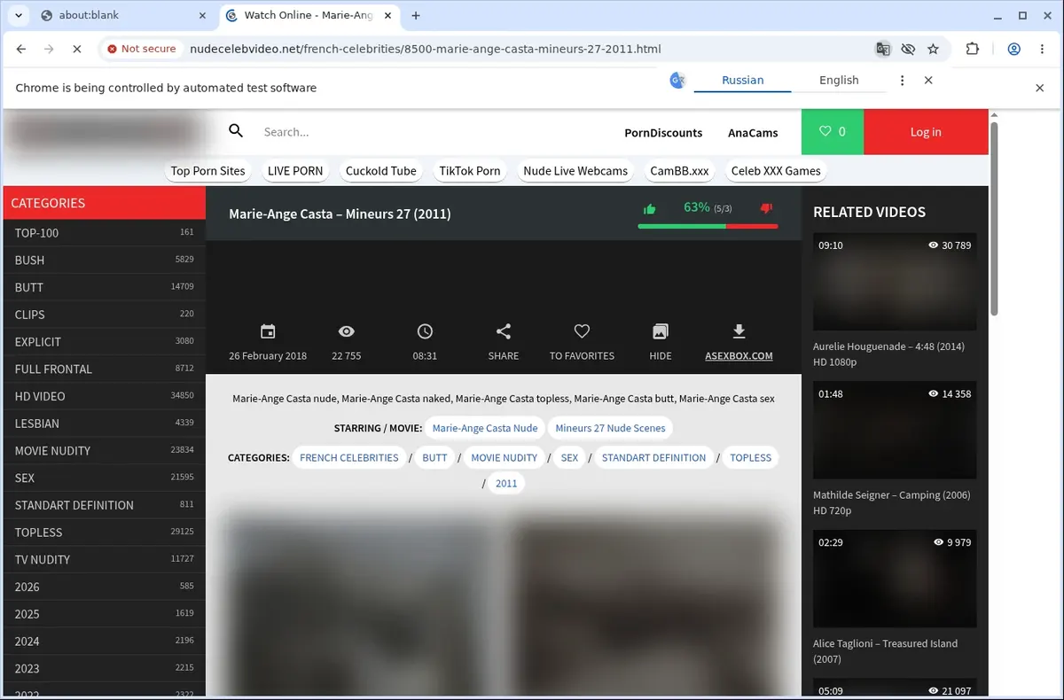This screenshot has width=1064, height=700.
Task: Open related video Alice Taglioni thumbnail
Action: tap(895, 579)
